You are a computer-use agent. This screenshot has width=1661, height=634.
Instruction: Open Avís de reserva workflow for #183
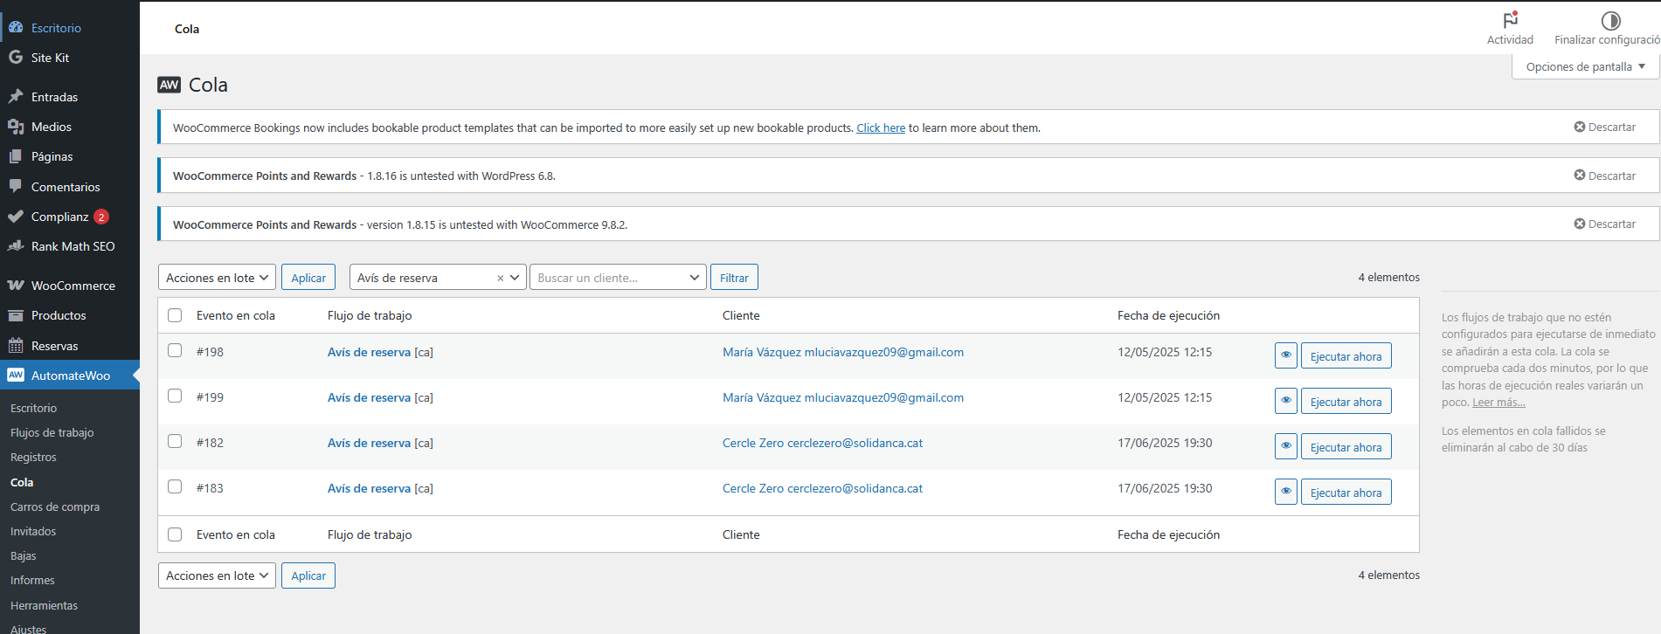369,489
